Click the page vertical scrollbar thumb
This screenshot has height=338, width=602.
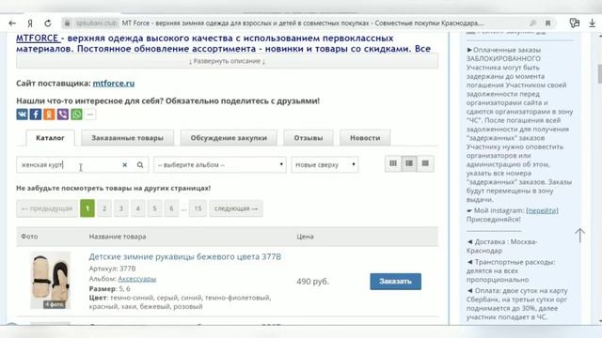[600, 74]
